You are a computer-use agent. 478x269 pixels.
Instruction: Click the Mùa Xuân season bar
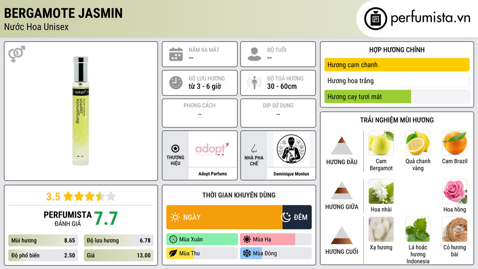click(202, 240)
